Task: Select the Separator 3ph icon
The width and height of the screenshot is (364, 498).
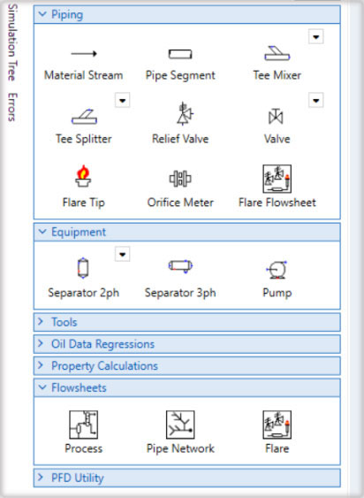Action: (180, 266)
